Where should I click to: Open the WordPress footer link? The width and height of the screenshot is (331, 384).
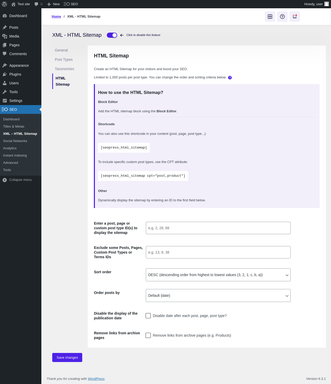tap(96, 379)
